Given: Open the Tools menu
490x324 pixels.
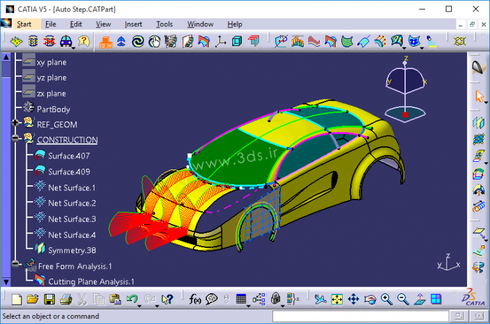Looking at the screenshot, I should [x=164, y=24].
